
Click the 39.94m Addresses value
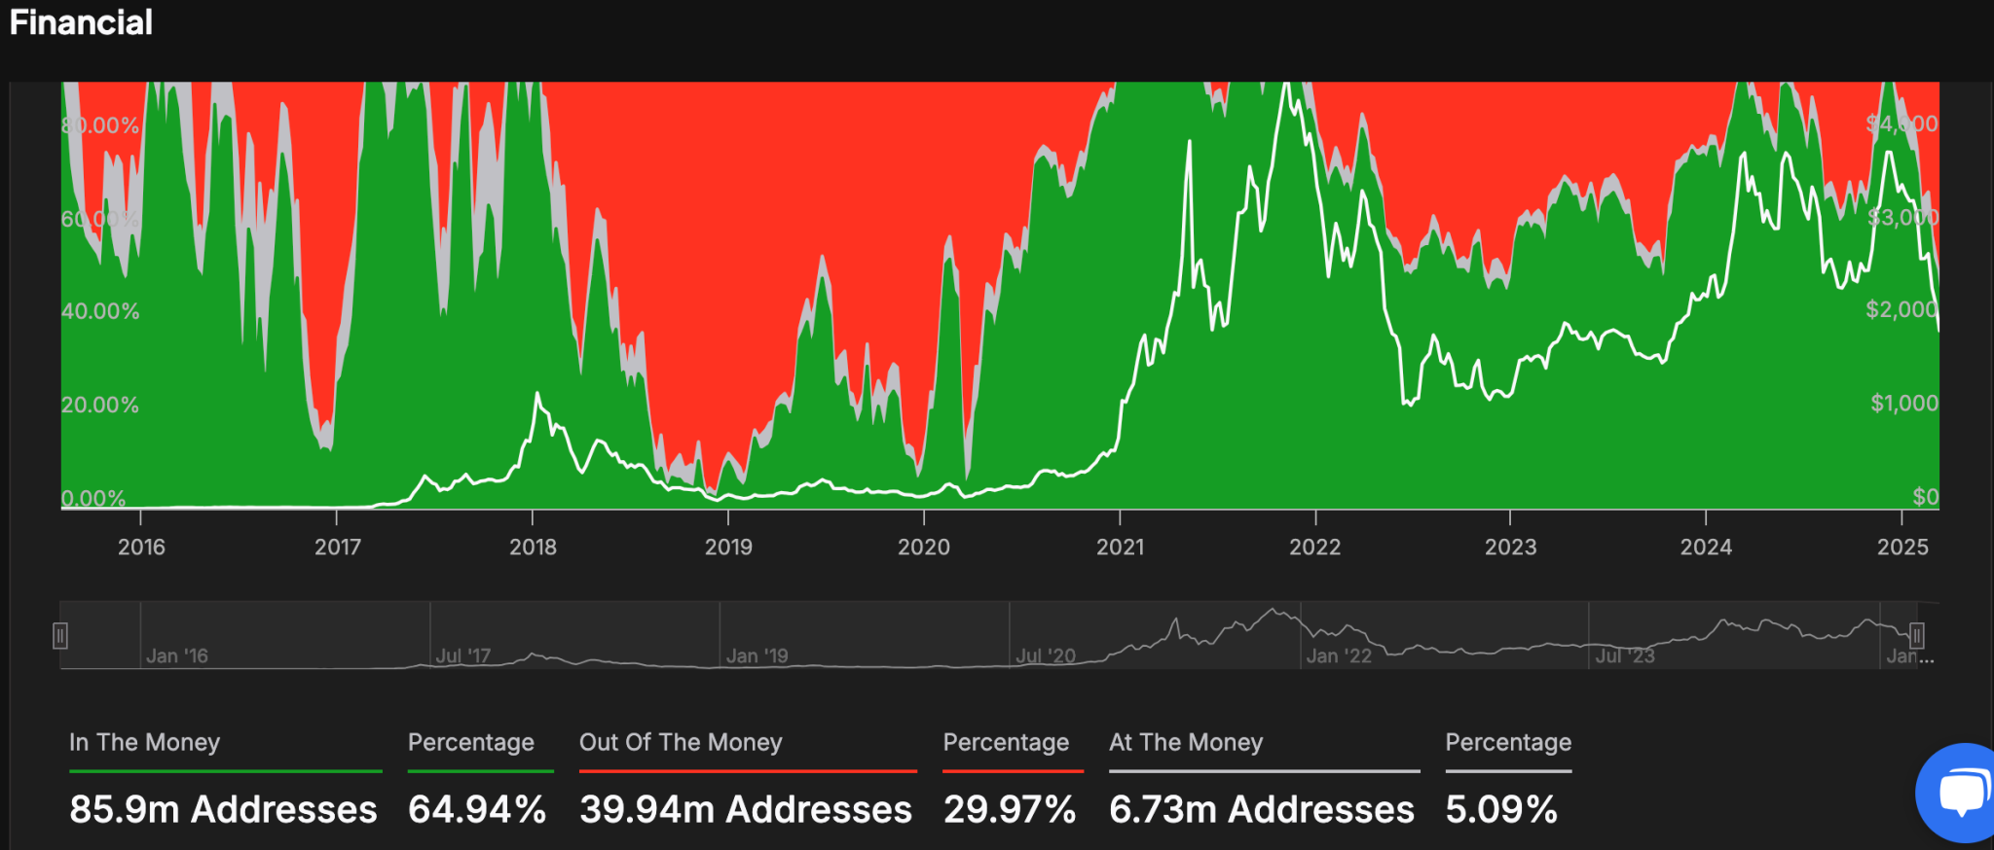coord(746,809)
